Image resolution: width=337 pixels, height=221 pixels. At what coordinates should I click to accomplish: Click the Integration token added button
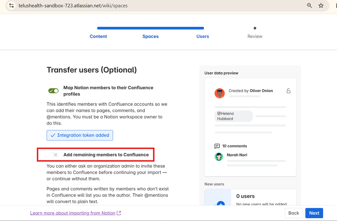click(80, 135)
